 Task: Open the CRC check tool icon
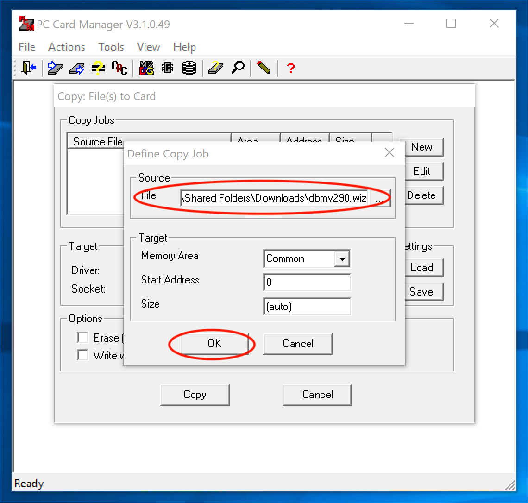coord(119,69)
